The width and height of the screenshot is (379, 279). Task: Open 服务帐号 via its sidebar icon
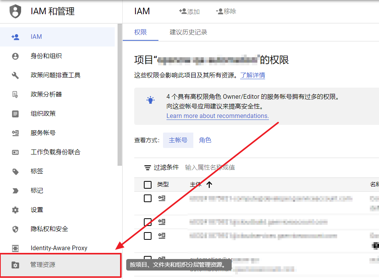tap(15, 133)
